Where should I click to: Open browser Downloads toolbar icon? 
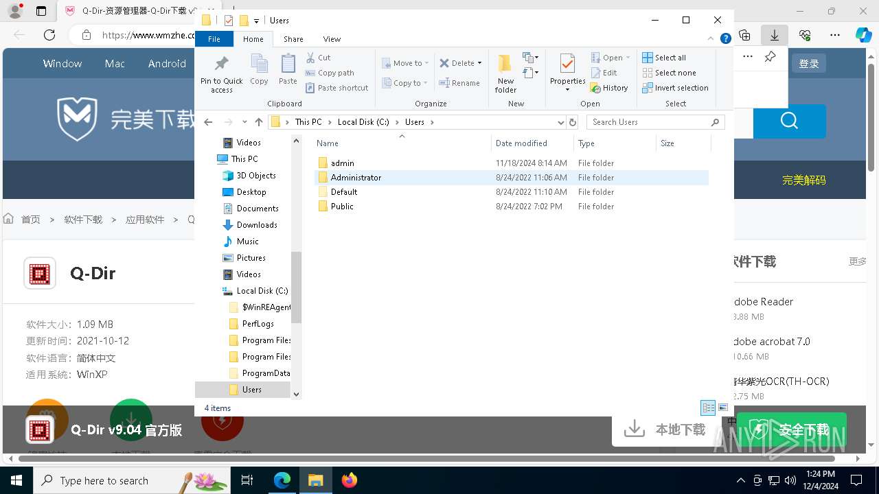coord(775,35)
